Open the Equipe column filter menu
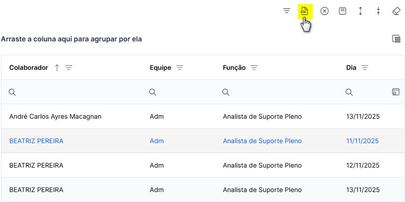405x202 pixels. 180,68
